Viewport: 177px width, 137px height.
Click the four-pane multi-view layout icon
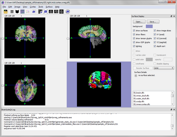(x=40, y=12)
